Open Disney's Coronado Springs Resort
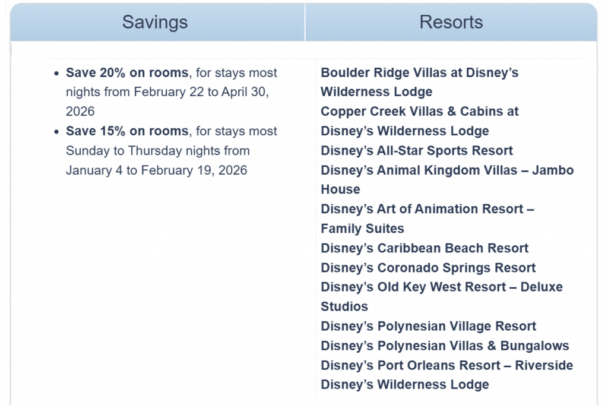 pyautogui.click(x=428, y=268)
